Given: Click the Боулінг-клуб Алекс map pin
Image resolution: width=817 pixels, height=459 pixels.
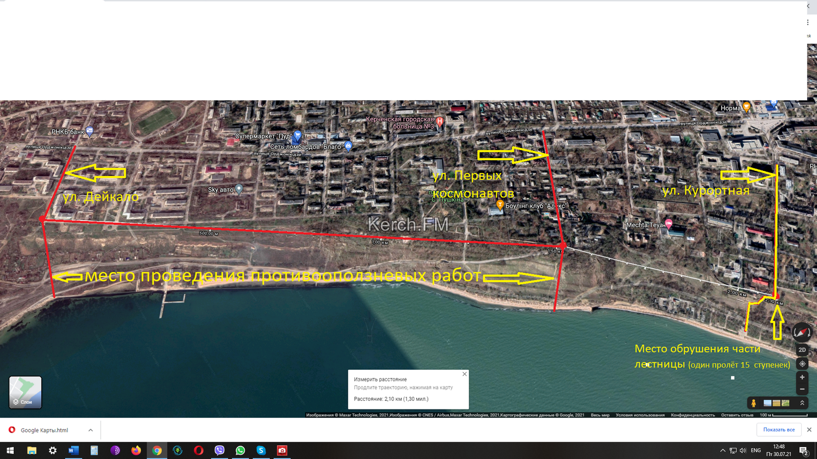Looking at the screenshot, I should tap(500, 205).
